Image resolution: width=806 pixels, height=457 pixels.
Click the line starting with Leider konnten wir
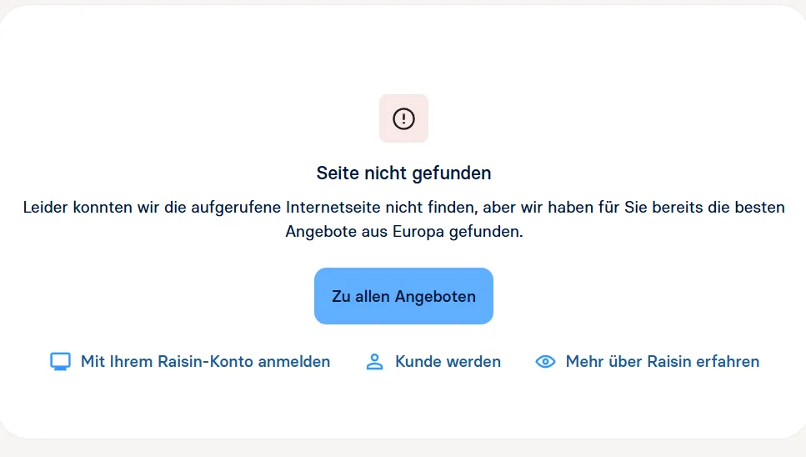(403, 207)
